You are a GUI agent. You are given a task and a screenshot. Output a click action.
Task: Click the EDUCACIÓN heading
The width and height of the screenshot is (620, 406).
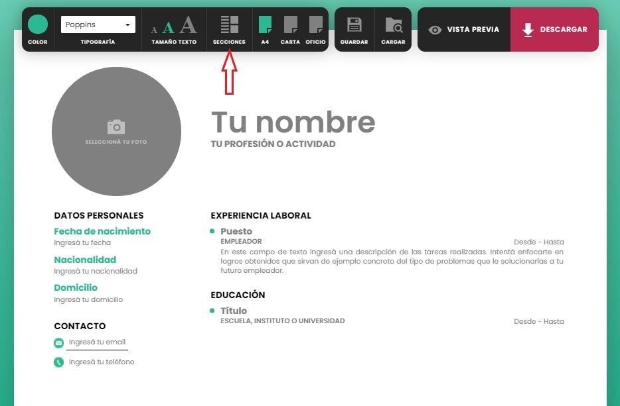click(238, 295)
